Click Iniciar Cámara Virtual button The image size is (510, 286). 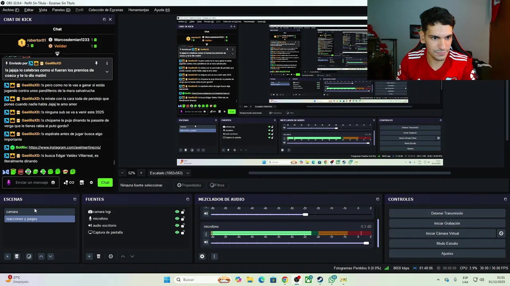tap(442, 234)
